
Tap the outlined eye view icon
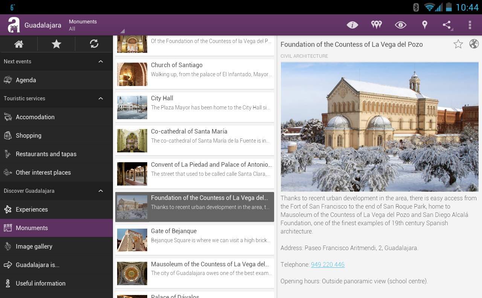click(x=400, y=25)
